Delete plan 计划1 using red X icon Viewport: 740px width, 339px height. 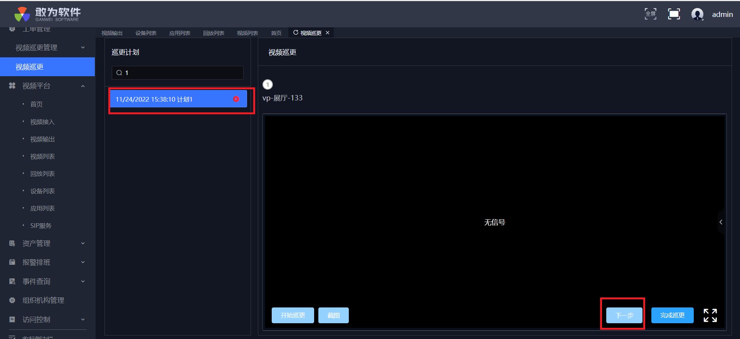pyautogui.click(x=236, y=99)
